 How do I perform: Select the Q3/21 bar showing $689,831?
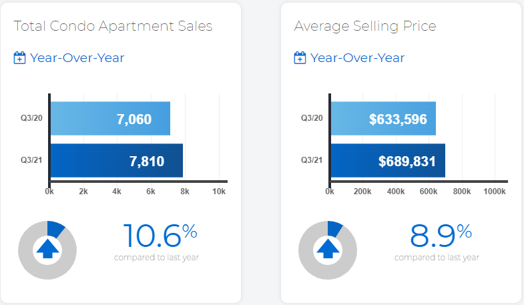click(388, 160)
